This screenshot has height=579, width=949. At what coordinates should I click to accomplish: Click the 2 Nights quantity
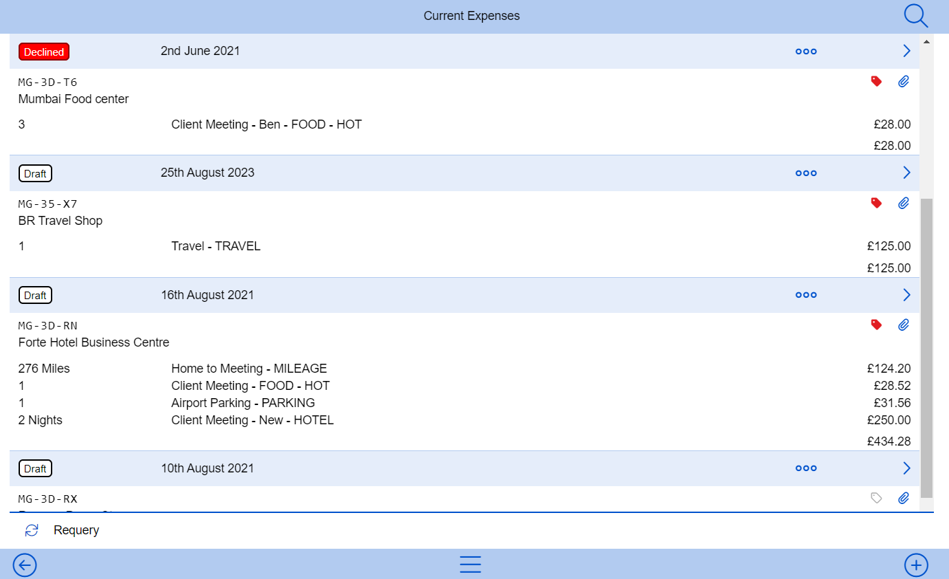[40, 420]
